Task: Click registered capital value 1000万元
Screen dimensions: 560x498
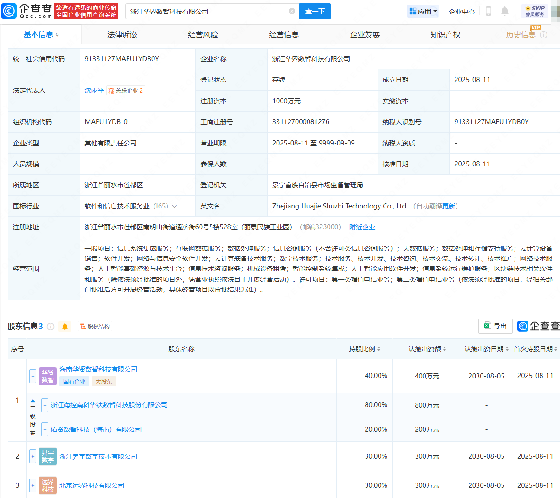Action: coord(286,101)
